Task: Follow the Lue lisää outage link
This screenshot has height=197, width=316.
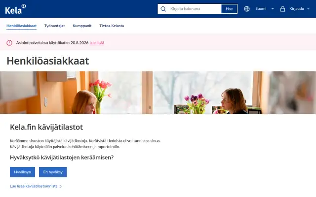Action: tap(97, 43)
